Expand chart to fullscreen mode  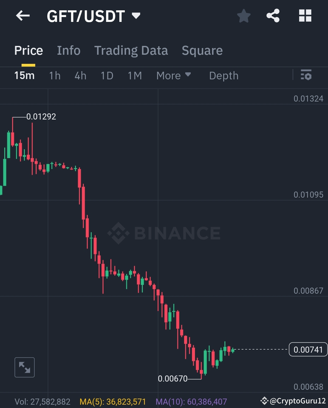pyautogui.click(x=24, y=367)
